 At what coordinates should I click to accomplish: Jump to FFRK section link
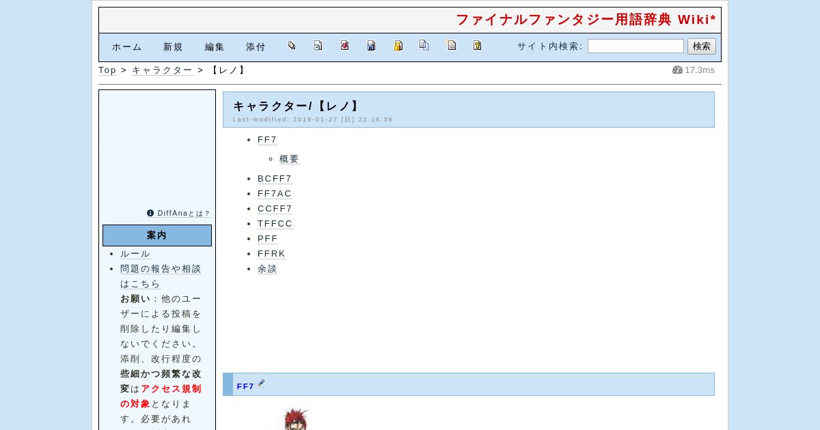click(271, 254)
